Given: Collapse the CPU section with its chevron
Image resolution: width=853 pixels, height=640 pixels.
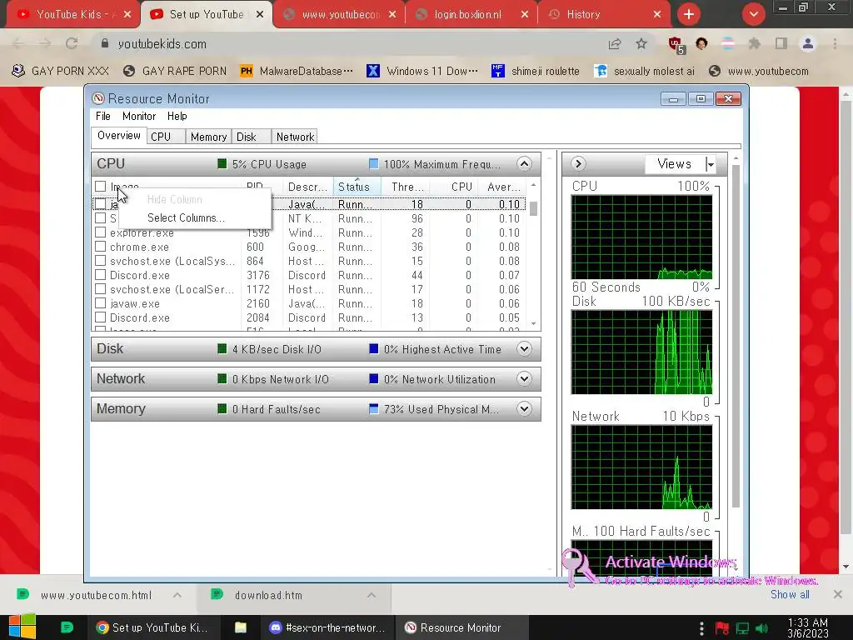Looking at the screenshot, I should [524, 164].
